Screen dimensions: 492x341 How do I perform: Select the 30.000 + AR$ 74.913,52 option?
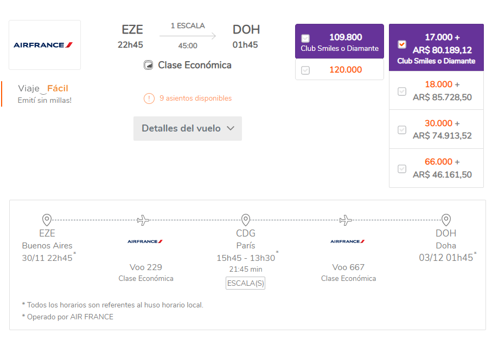[x=402, y=130]
